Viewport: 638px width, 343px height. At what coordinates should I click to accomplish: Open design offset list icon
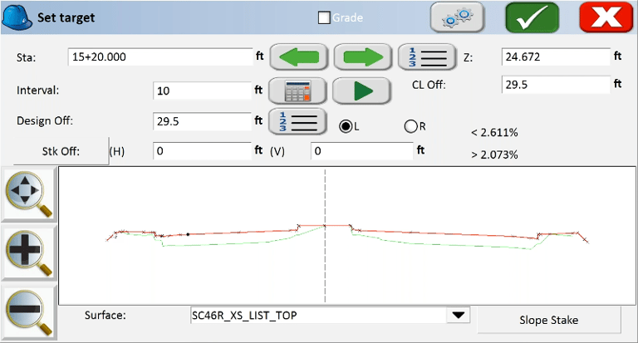click(x=297, y=121)
